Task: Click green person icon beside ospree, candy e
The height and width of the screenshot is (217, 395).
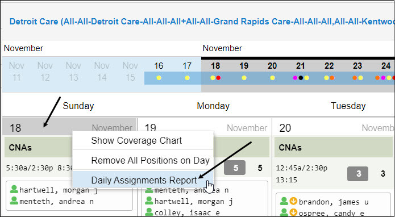Action: pyautogui.click(x=284, y=212)
